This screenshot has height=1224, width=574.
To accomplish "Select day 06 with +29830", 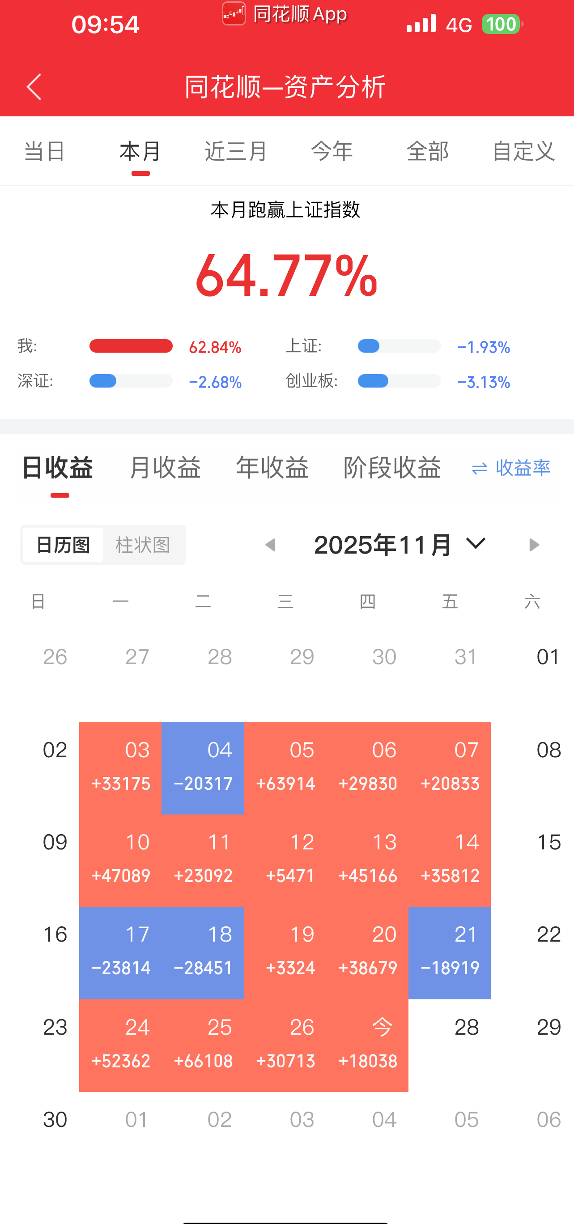I will point(367,768).
